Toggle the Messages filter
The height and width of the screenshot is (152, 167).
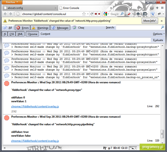[60, 28]
